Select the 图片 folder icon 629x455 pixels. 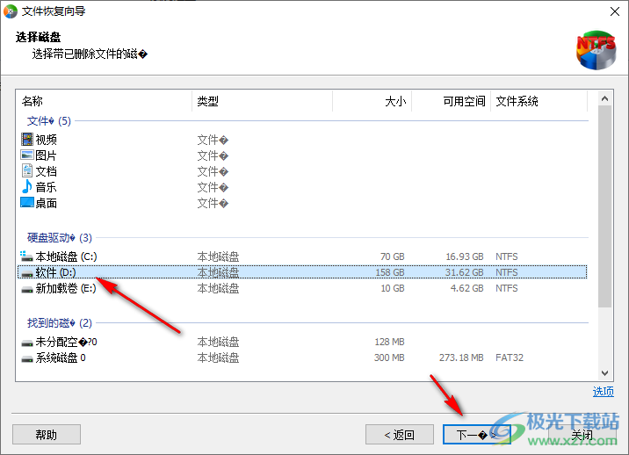27,155
